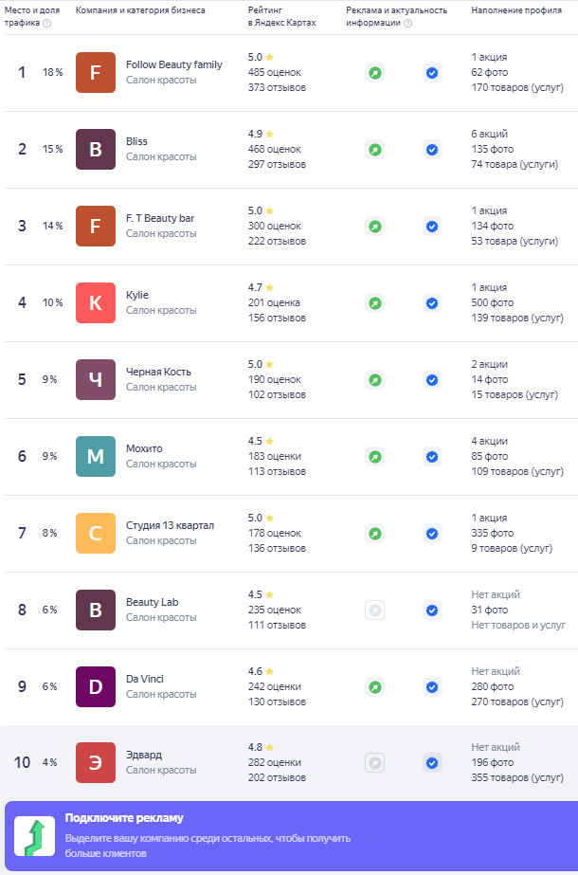
Task: Click the help icon next to трафика header
Action: click(x=47, y=23)
